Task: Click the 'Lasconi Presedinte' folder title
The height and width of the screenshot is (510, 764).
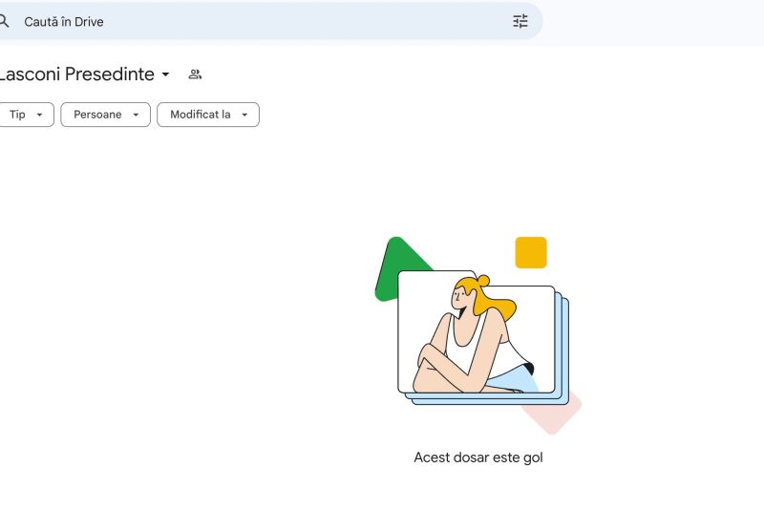Action: pos(76,74)
